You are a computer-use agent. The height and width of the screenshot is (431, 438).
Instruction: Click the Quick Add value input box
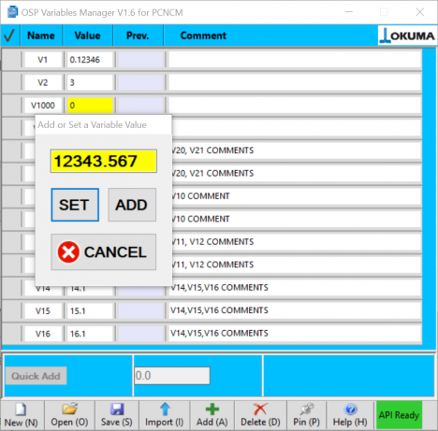(x=172, y=376)
